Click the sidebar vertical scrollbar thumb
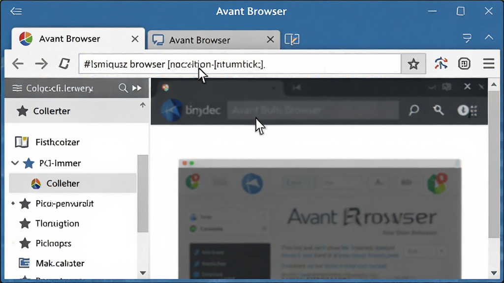This screenshot has height=283, width=504. pyautogui.click(x=143, y=193)
